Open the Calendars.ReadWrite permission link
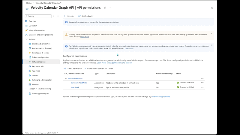The image size is (240, 135). (x=79, y=83)
